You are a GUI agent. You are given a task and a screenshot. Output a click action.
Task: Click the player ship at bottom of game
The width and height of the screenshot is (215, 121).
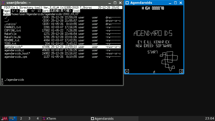pos(154,72)
